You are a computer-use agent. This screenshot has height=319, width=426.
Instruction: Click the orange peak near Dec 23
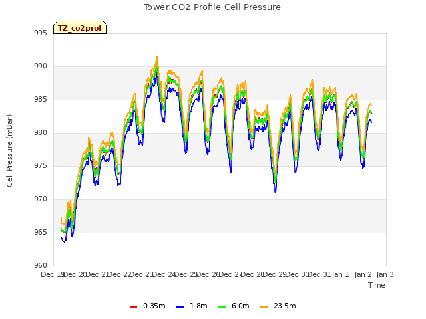[157, 58]
